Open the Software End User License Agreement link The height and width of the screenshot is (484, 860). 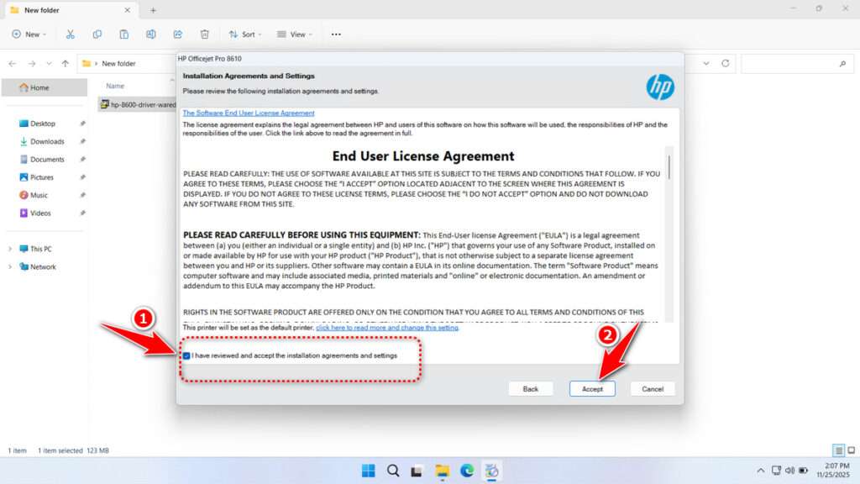(249, 113)
